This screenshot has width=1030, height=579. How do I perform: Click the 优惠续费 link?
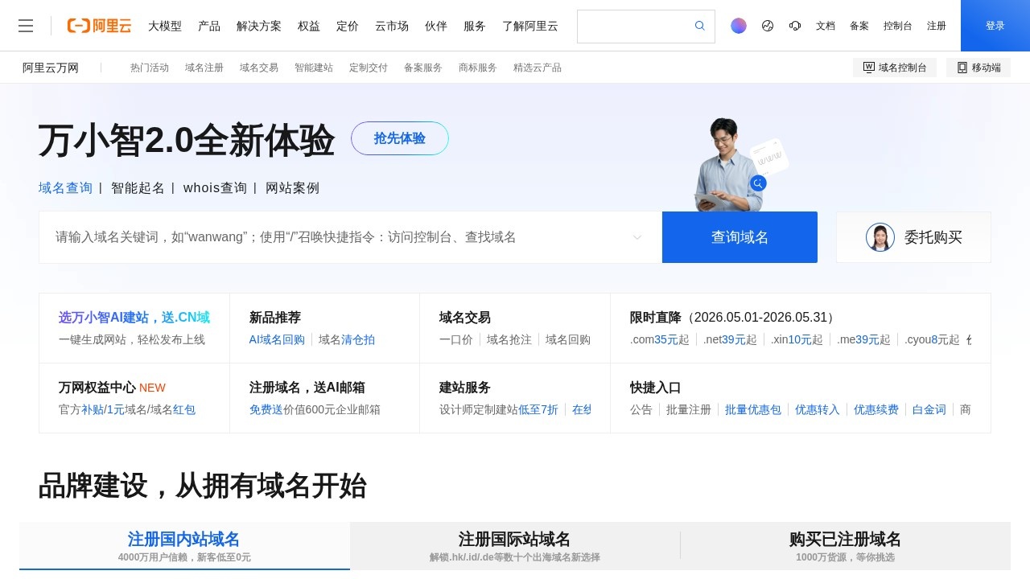coord(876,409)
